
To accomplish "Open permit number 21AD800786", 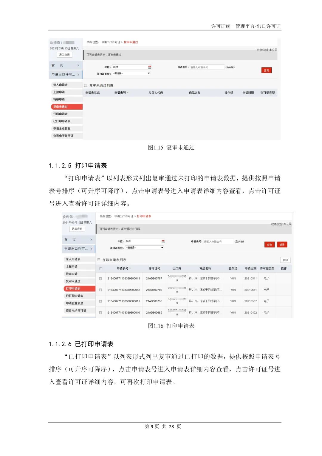I will 154,290.
